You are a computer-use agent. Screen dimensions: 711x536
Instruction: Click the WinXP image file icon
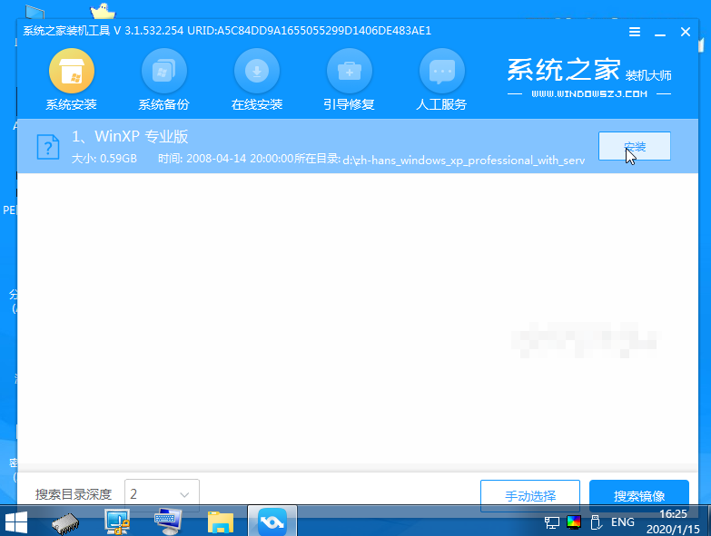47,147
